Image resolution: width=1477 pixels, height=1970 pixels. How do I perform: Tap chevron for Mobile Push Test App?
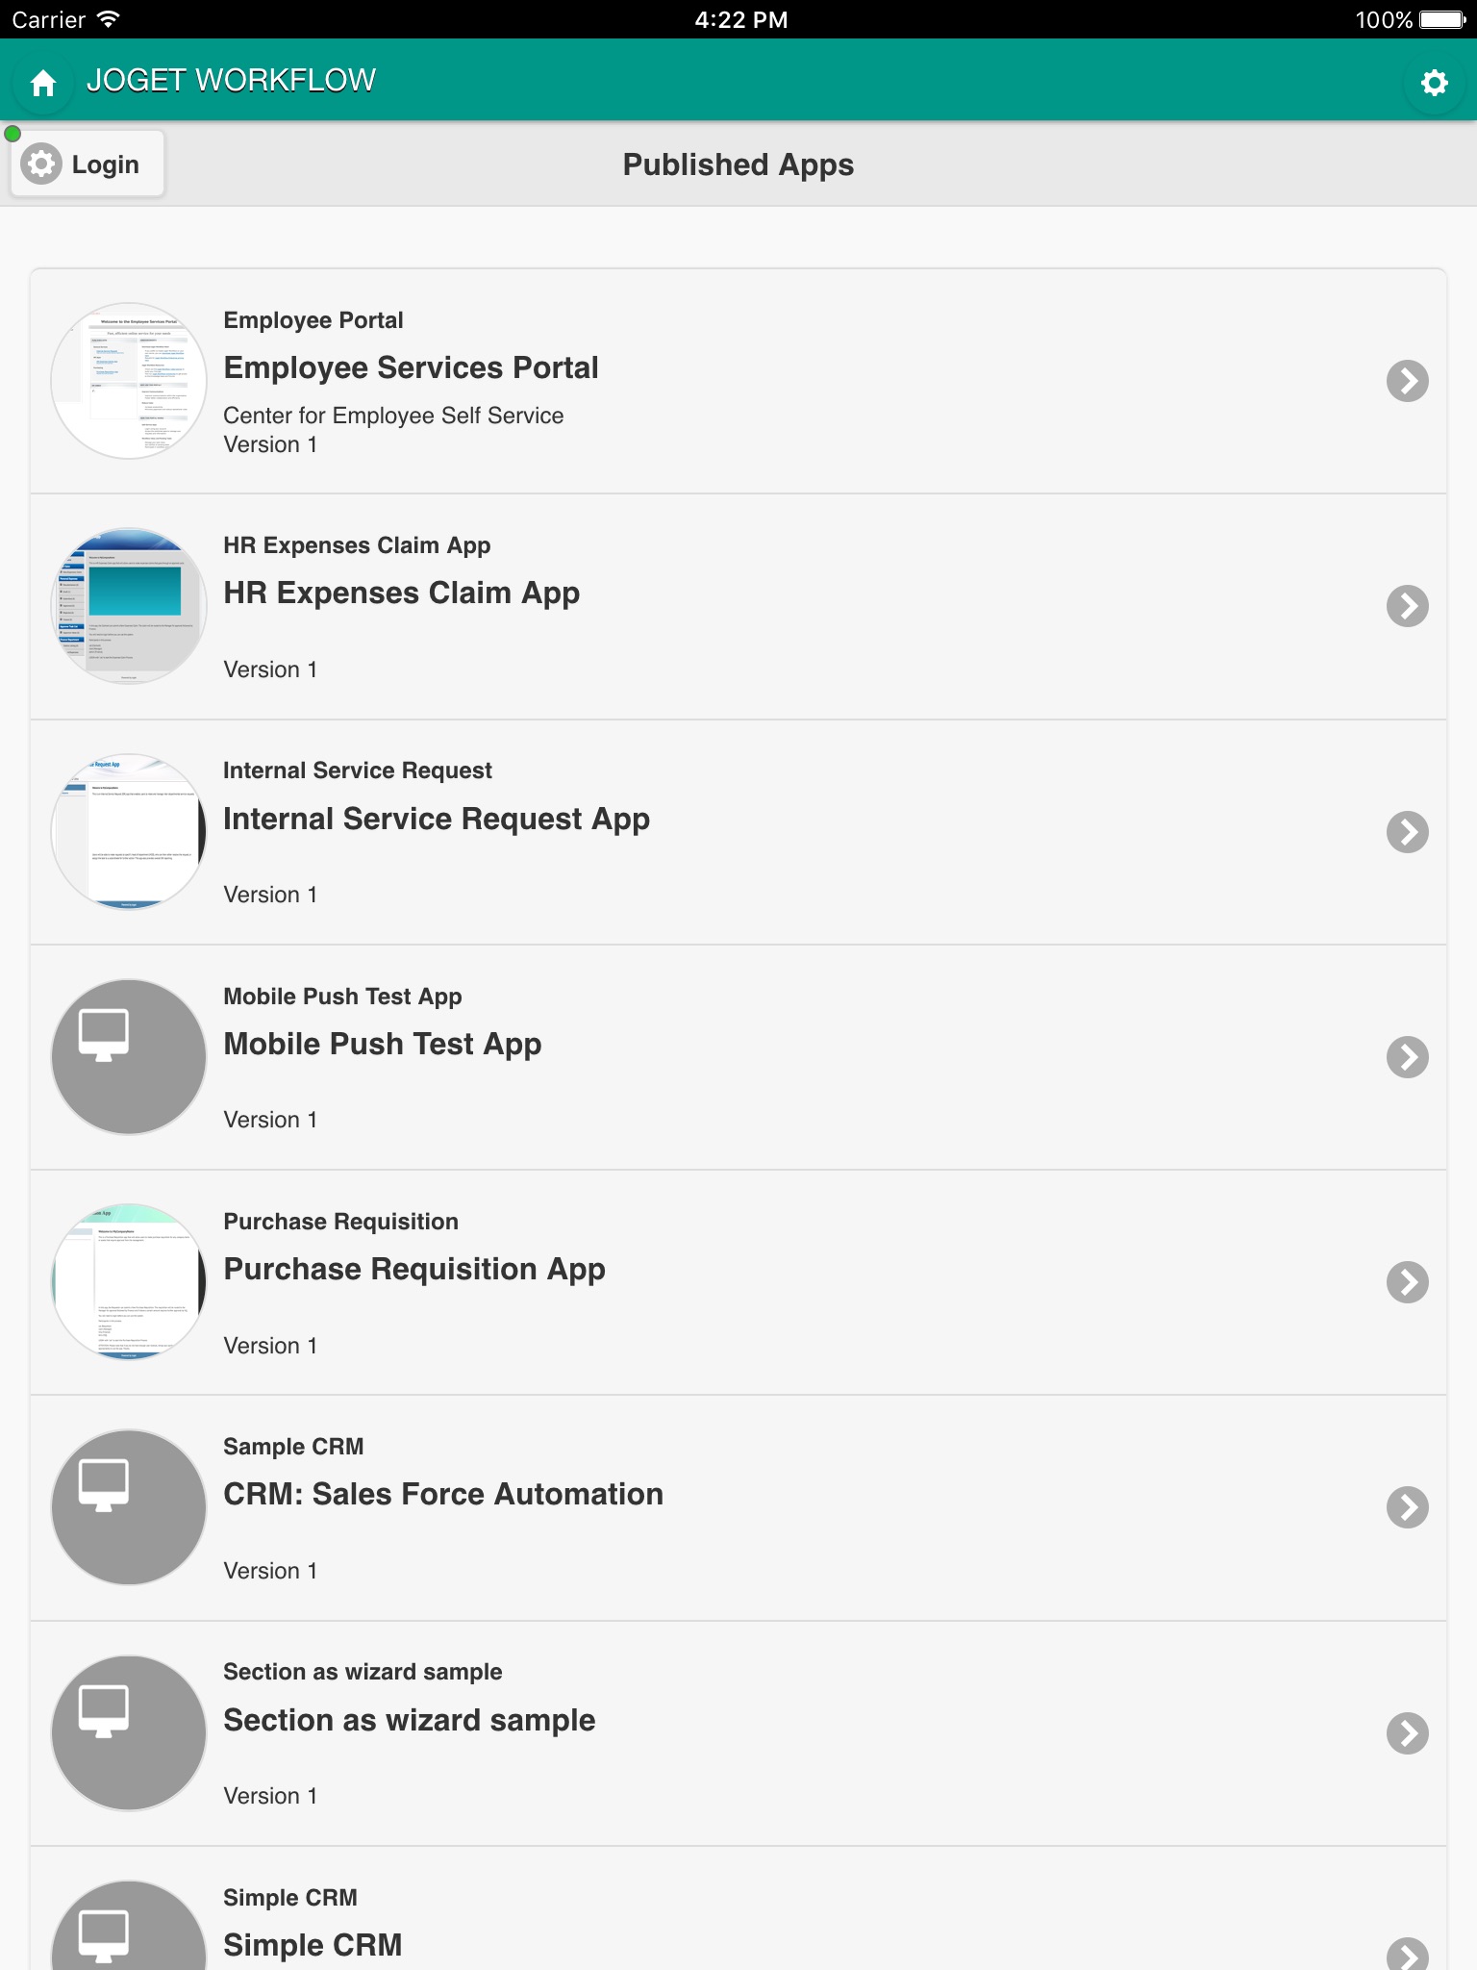(1407, 1057)
